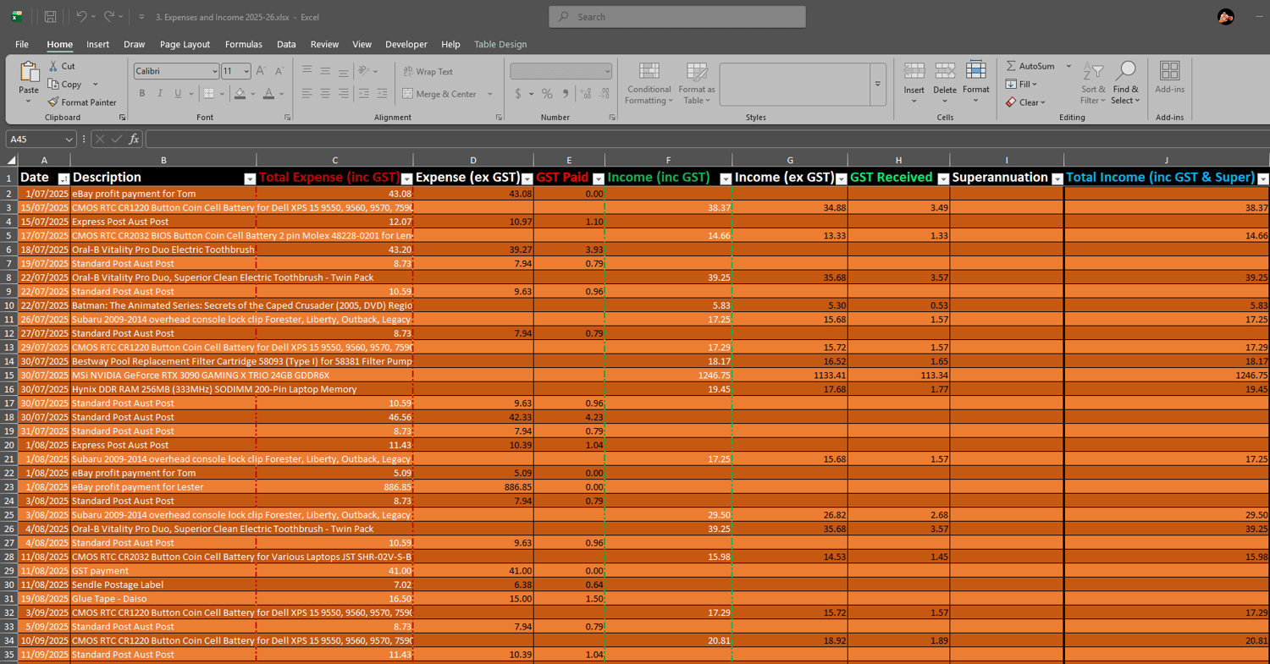Open the Add-ins pane
Viewport: 1270px width, 664px height.
tap(1170, 77)
